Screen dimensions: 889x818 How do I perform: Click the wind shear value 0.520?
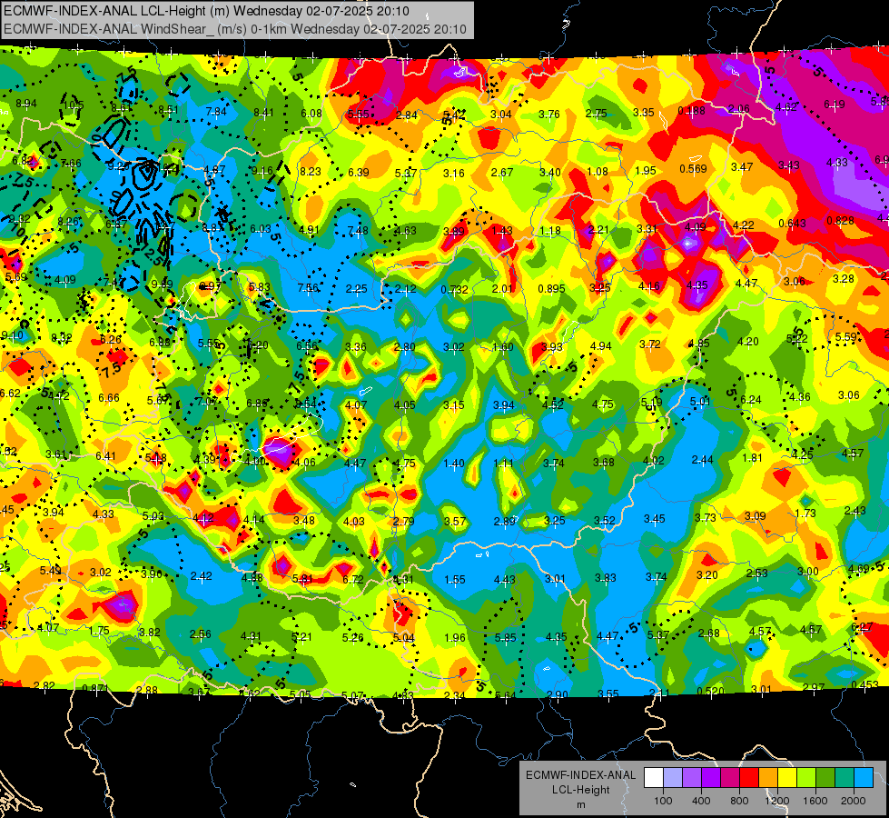pos(710,690)
